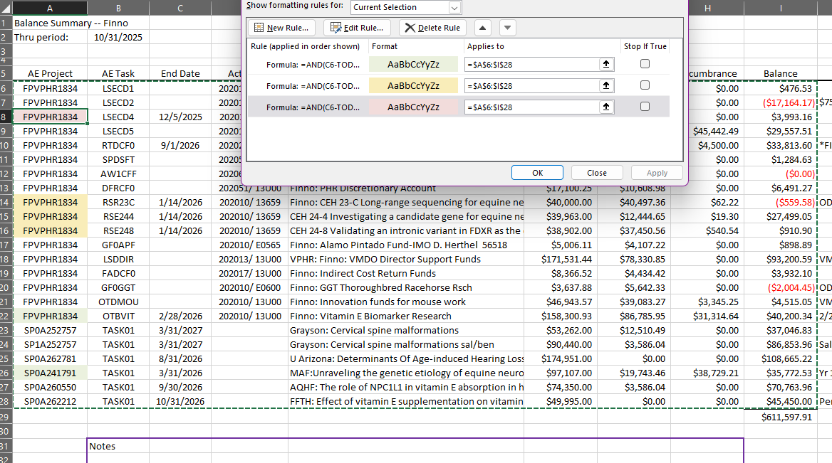
Task: Click the Close button in dialog
Action: pos(597,173)
